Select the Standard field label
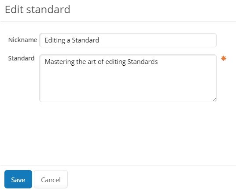Viewport: 236px width, 195px height. tap(22, 58)
